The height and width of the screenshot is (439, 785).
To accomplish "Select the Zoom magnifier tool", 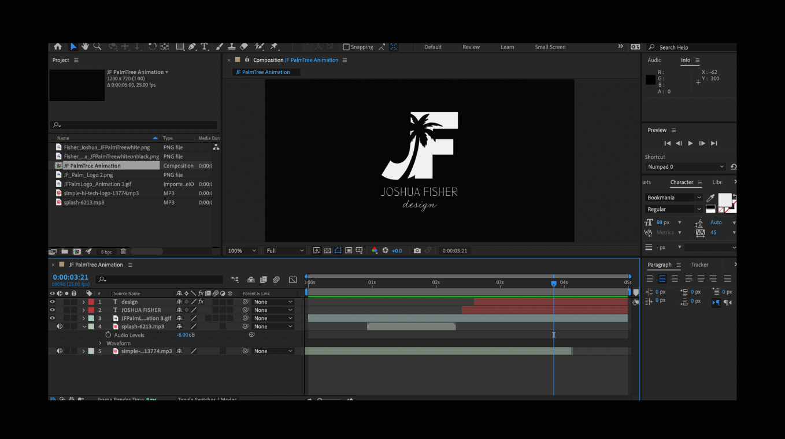I will 97,47.
